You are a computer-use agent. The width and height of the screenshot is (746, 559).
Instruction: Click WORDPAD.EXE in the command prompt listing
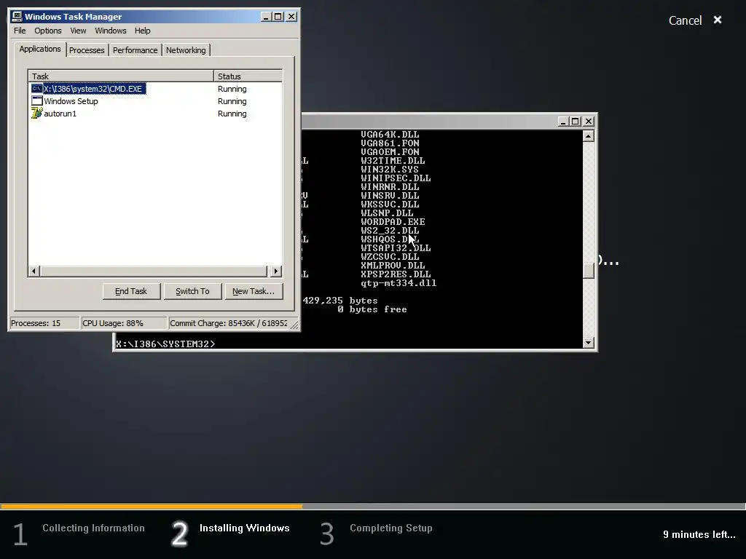click(393, 222)
